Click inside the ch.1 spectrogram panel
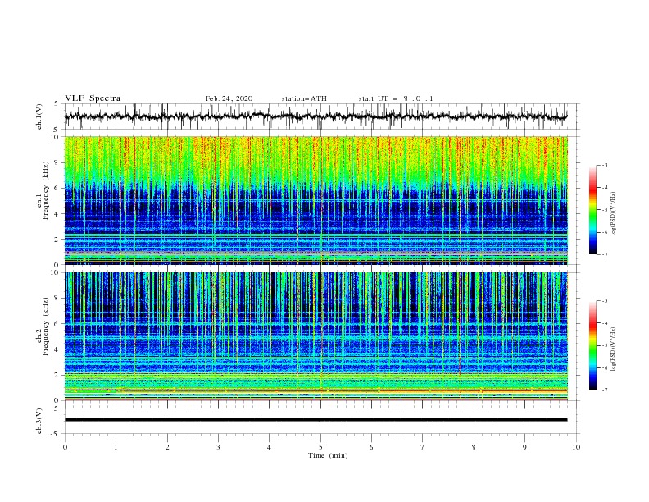The height and width of the screenshot is (502, 649). tap(316, 200)
